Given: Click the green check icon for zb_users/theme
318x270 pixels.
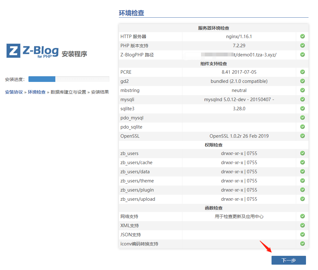Looking at the screenshot, I should [x=303, y=181].
